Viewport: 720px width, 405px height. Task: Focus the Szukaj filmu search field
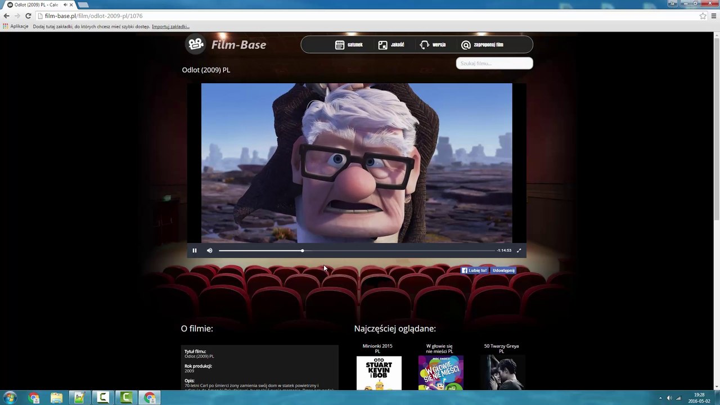point(494,63)
